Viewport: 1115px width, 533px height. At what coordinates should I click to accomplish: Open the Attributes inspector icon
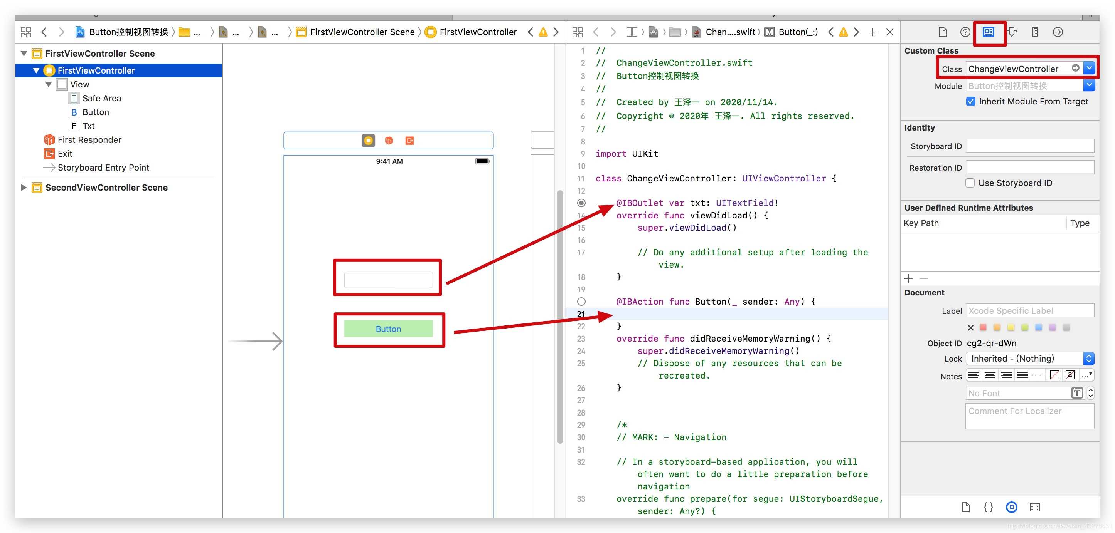point(1012,32)
